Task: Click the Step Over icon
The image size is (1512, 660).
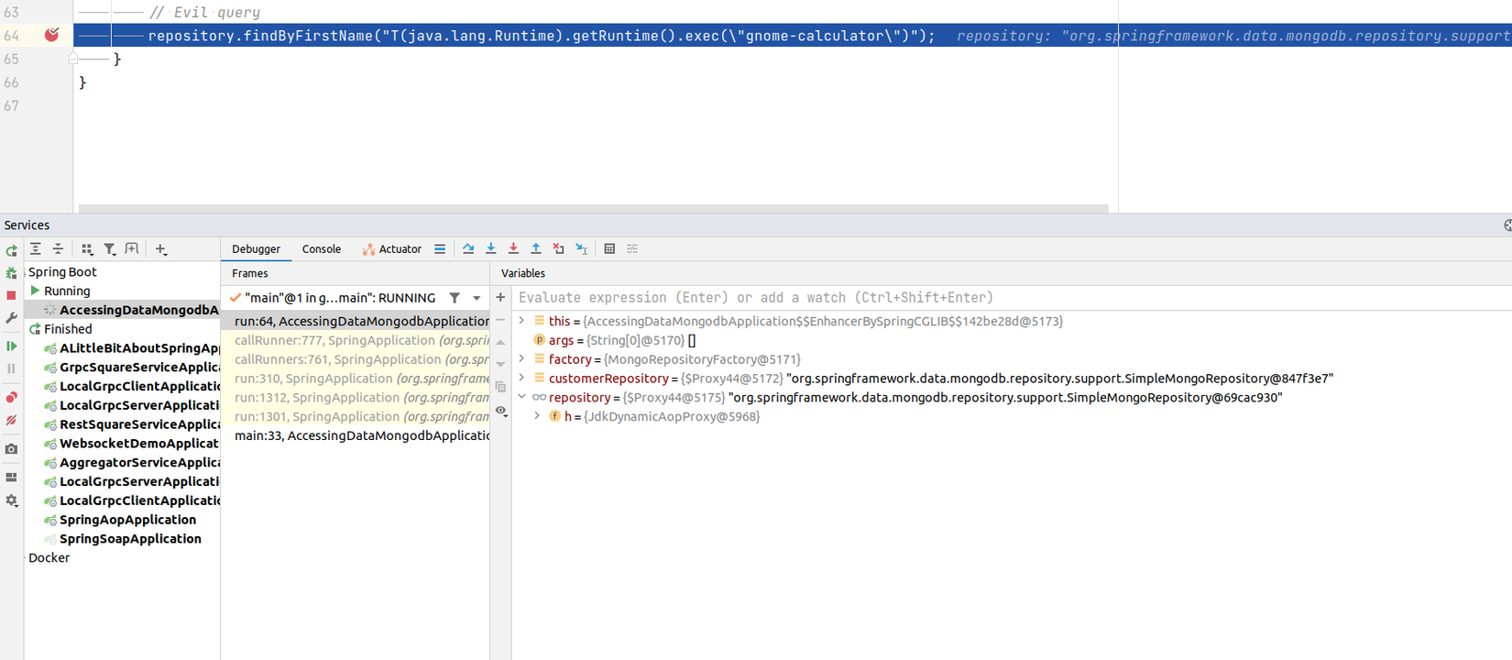Action: coord(468,249)
